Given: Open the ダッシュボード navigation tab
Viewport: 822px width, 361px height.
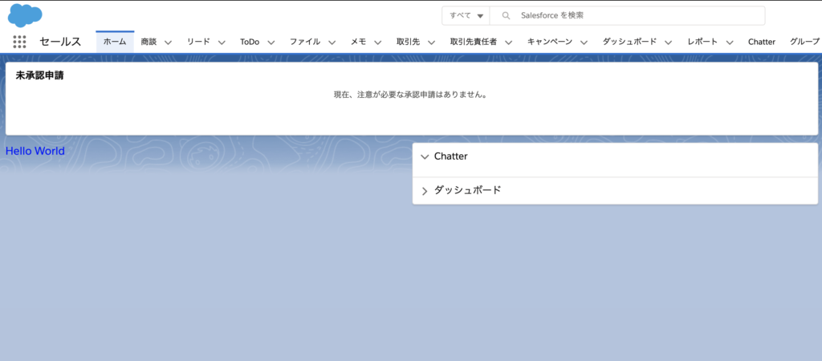Looking at the screenshot, I should pyautogui.click(x=629, y=42).
